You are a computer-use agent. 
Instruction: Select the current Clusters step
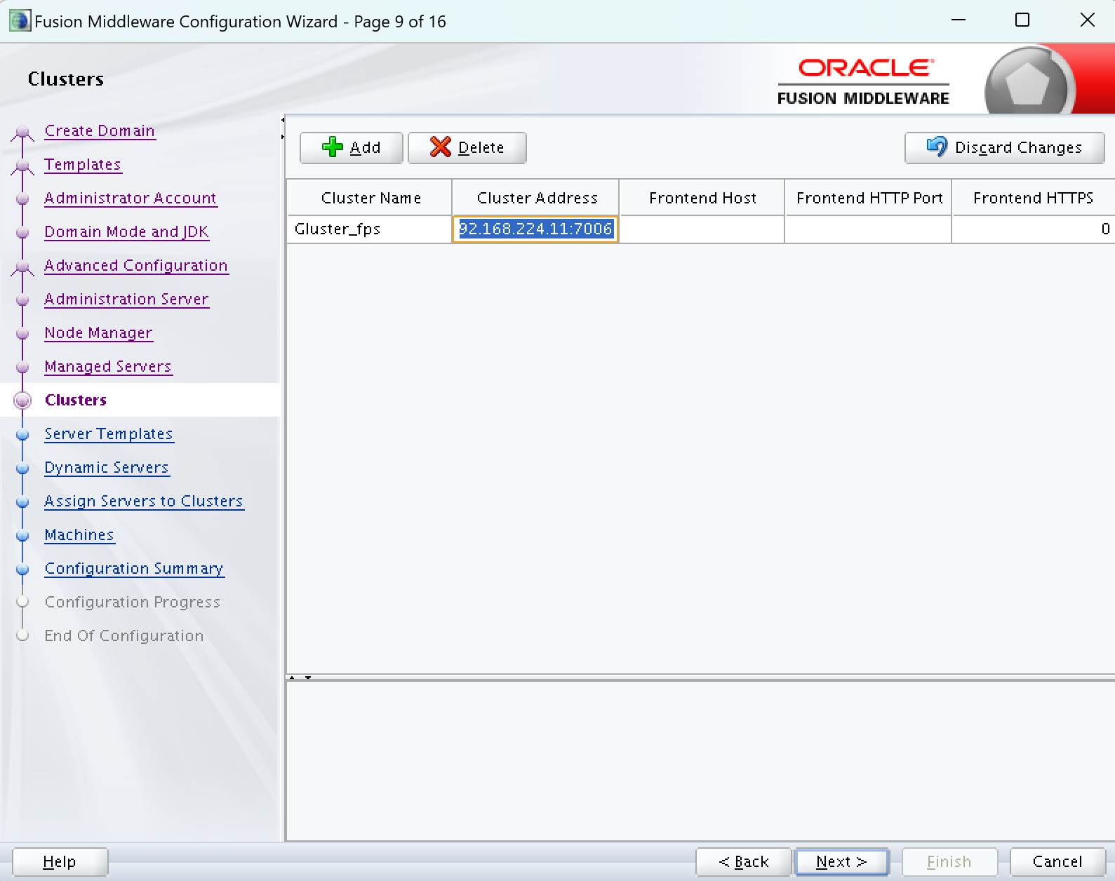[x=76, y=401]
